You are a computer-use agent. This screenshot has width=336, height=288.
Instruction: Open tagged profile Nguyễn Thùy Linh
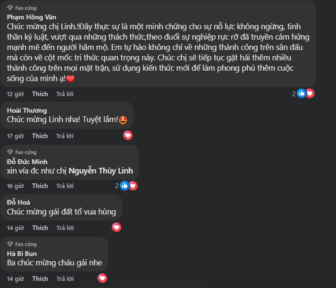pos(101,171)
